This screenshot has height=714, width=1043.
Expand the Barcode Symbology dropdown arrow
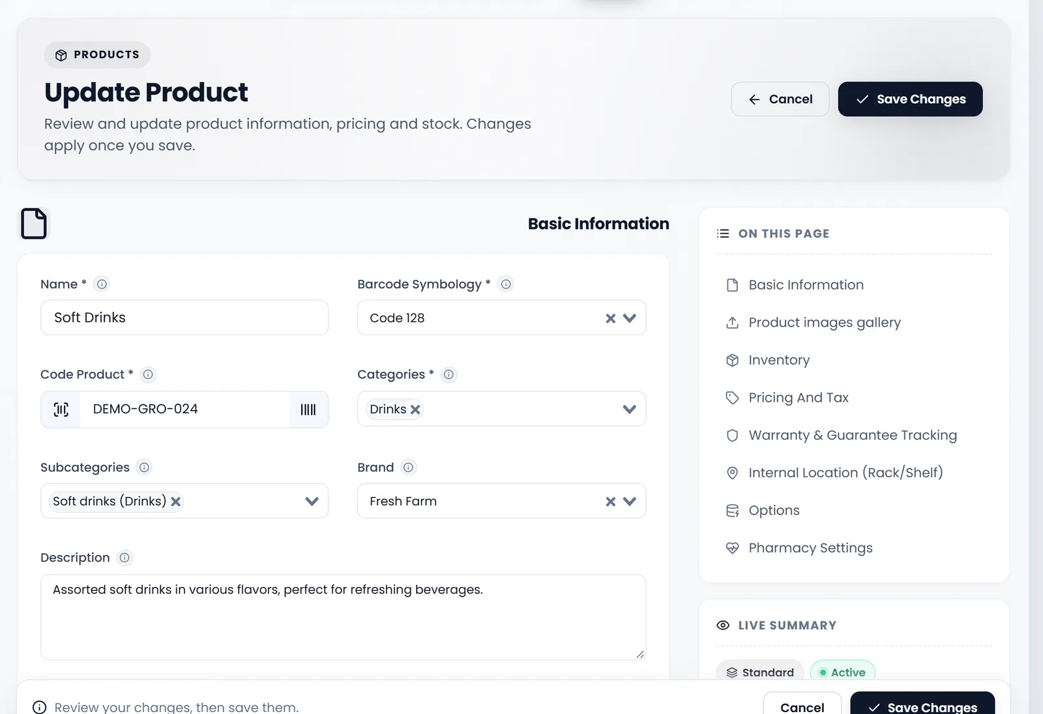point(629,318)
